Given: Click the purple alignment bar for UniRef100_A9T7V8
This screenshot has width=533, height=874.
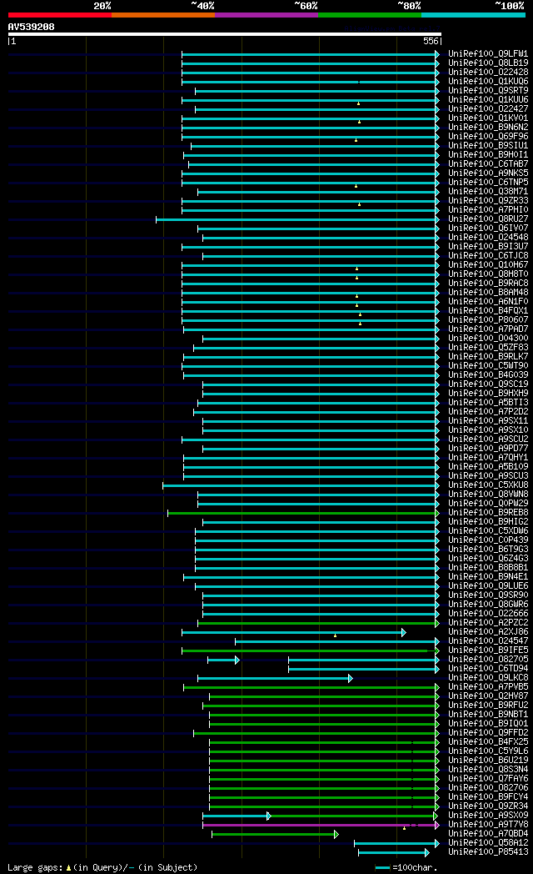Looking at the screenshot, I should [321, 826].
